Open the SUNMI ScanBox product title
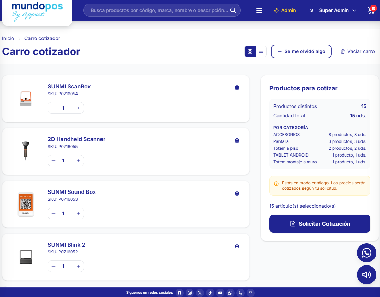This screenshot has width=380, height=297. point(69,86)
